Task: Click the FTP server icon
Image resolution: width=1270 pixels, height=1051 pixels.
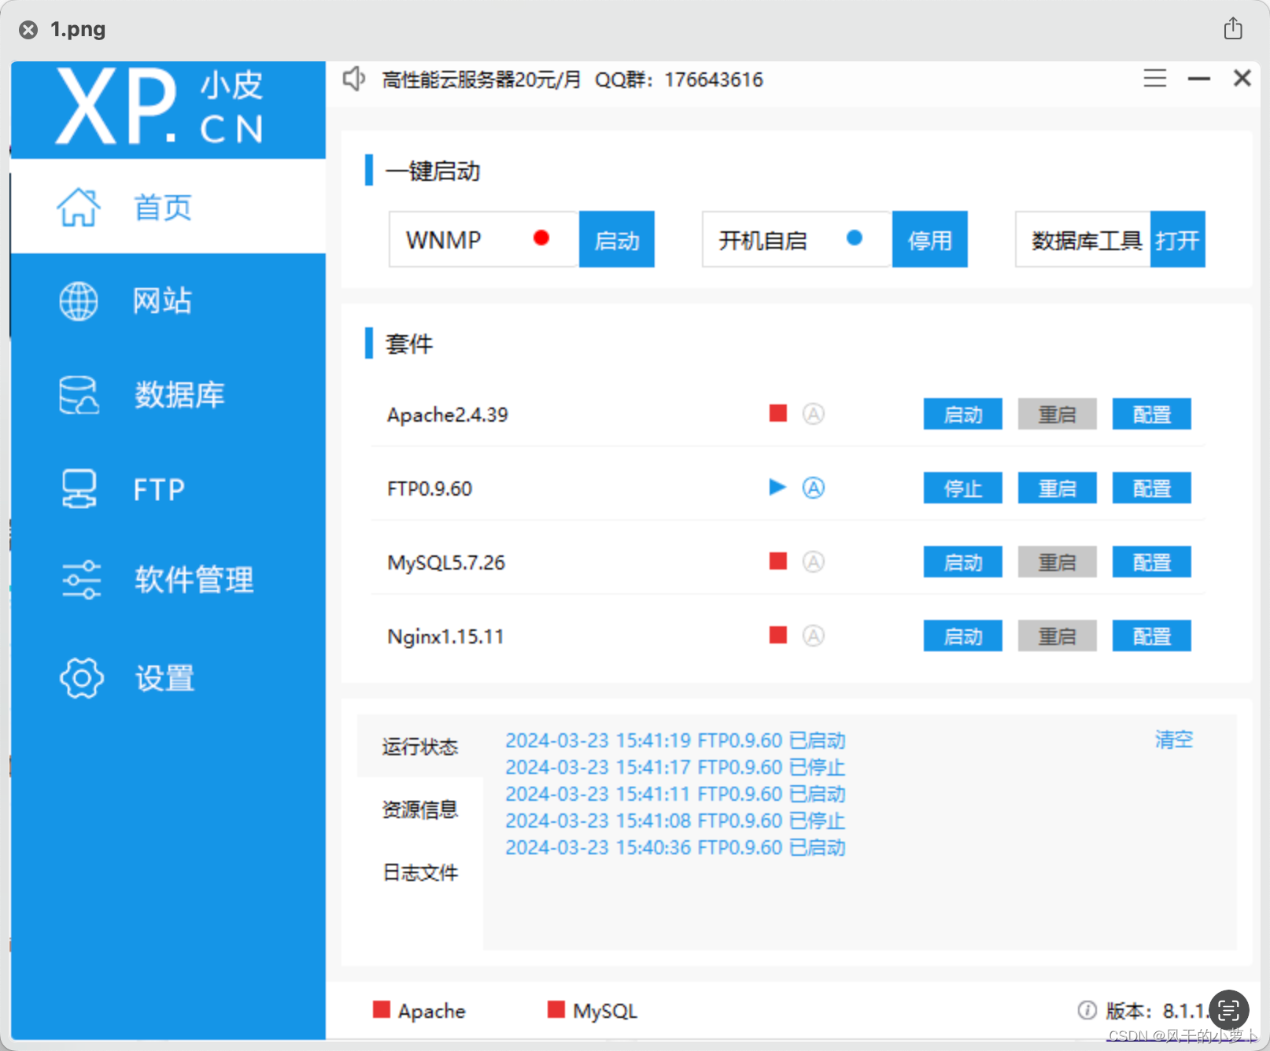Action: [x=79, y=489]
